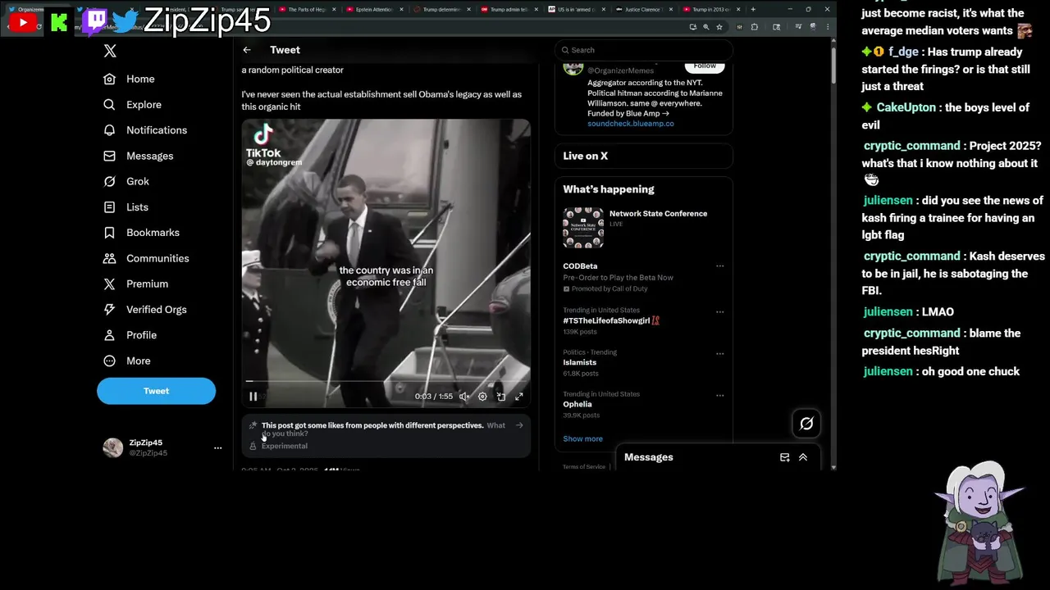The image size is (1050, 590).
Task: Open Grok in the sidebar
Action: click(x=126, y=181)
